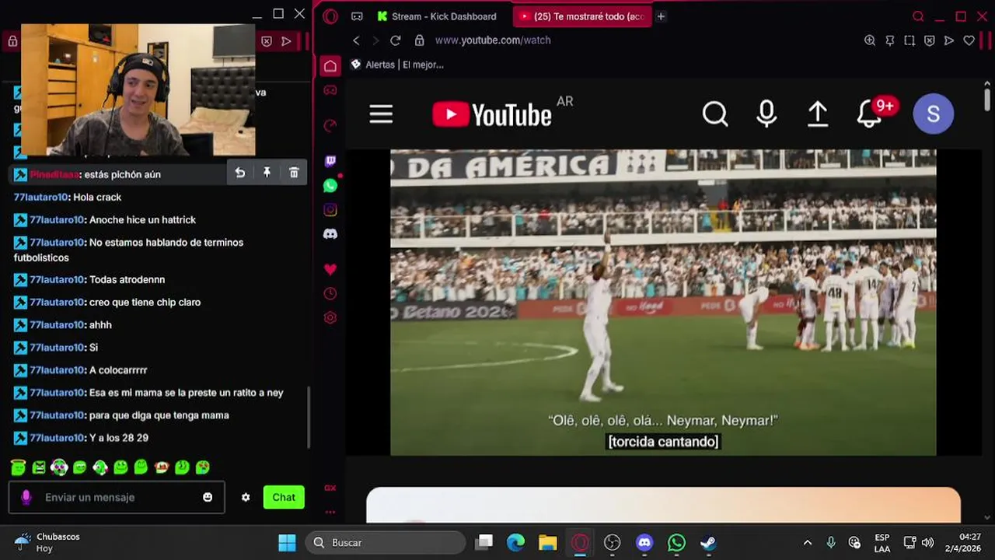
Task: Pin the 'estás pichón aún' chat message
Action: (x=267, y=173)
